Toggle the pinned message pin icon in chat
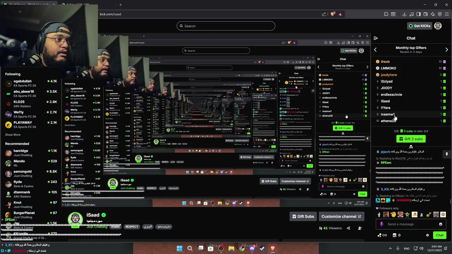Viewport: 452px width, 254px height. tap(446, 155)
